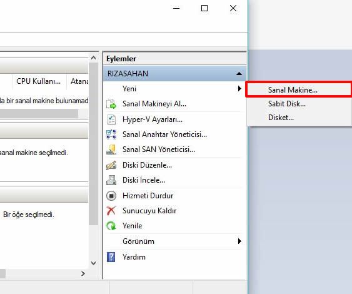Click the CPU Kullanı... column header
Screen dimensions: 352x294
(39, 81)
